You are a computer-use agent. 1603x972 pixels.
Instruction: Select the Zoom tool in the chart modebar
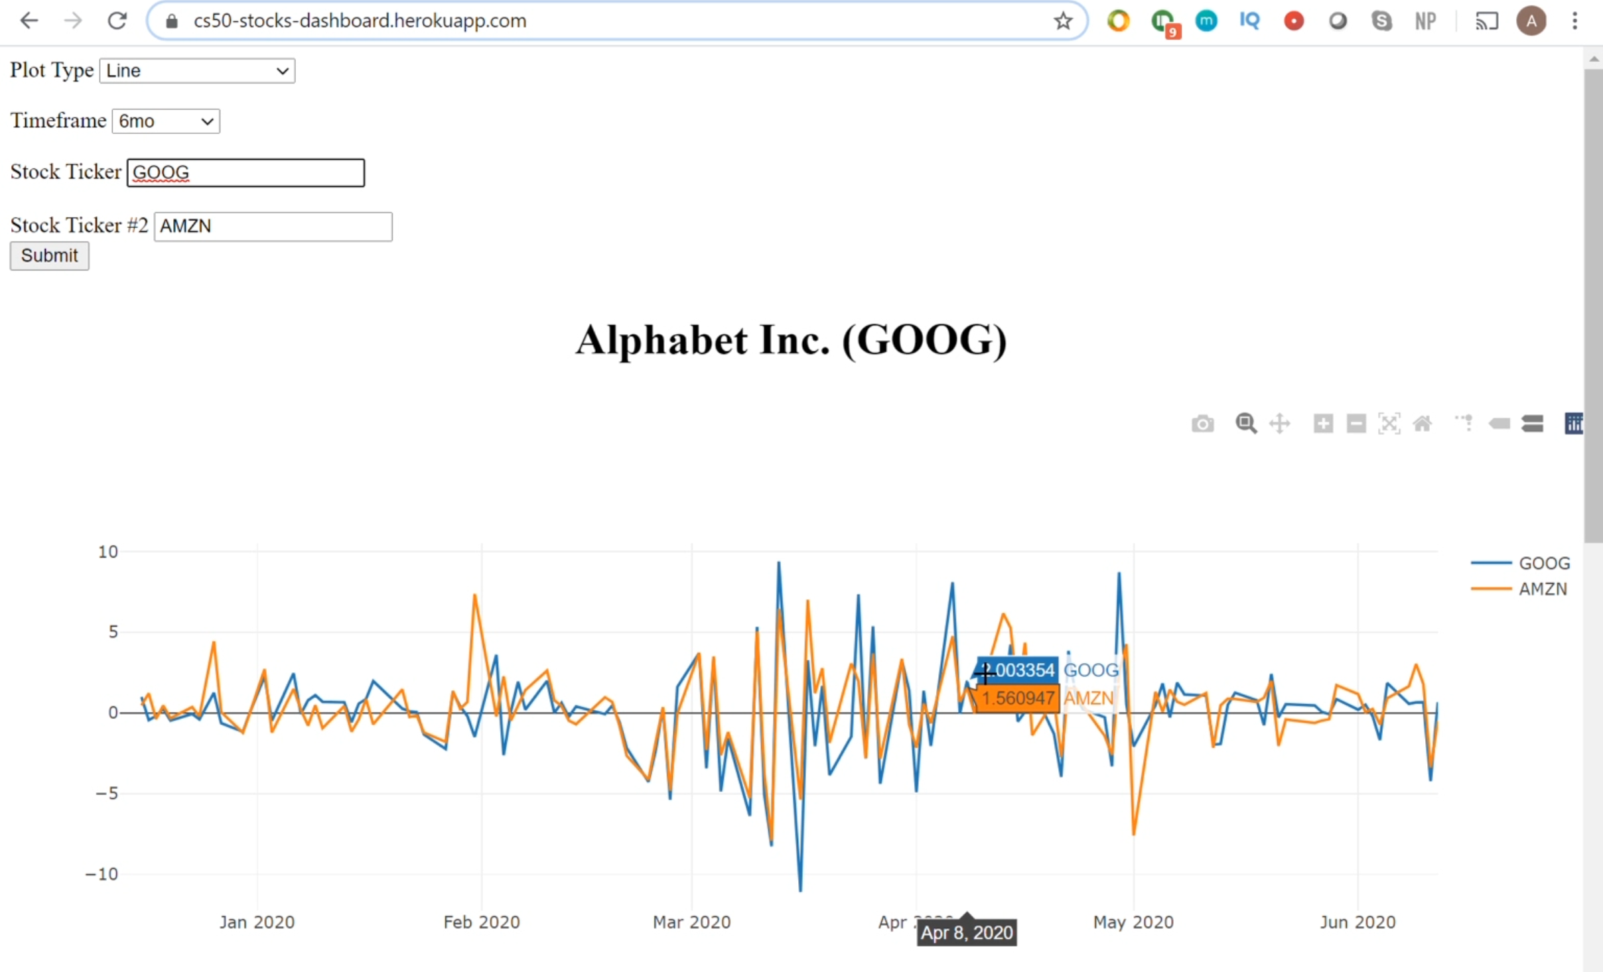pyautogui.click(x=1245, y=423)
